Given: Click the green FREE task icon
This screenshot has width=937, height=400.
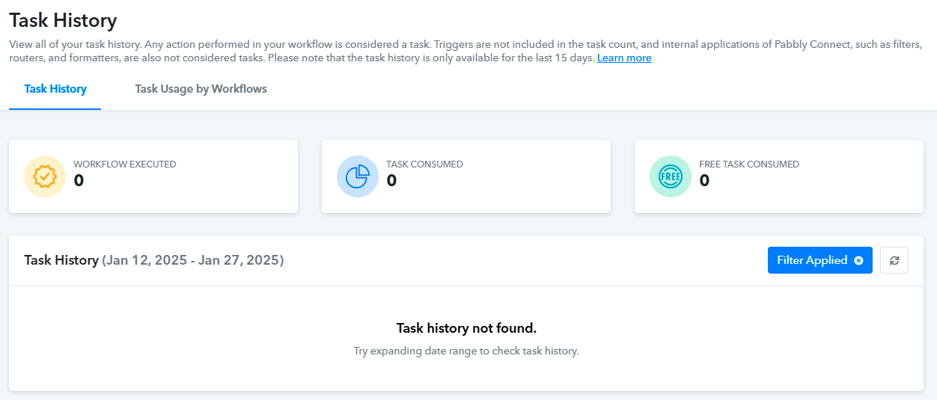Looking at the screenshot, I should [671, 176].
